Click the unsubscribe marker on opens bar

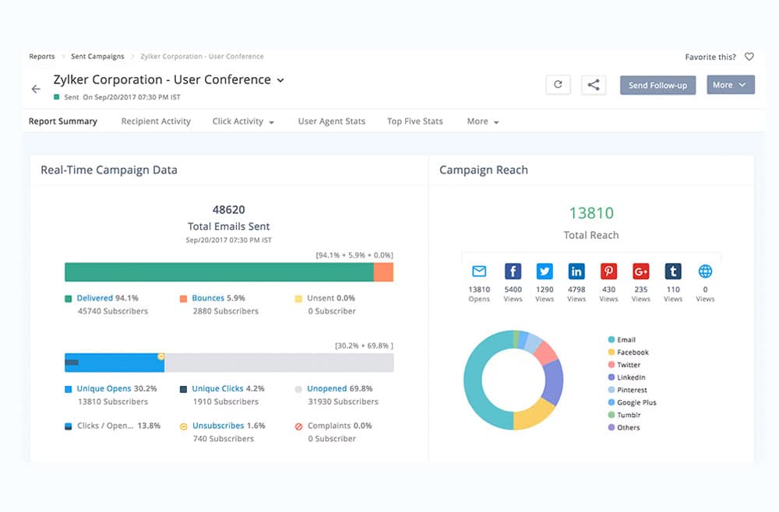(161, 356)
